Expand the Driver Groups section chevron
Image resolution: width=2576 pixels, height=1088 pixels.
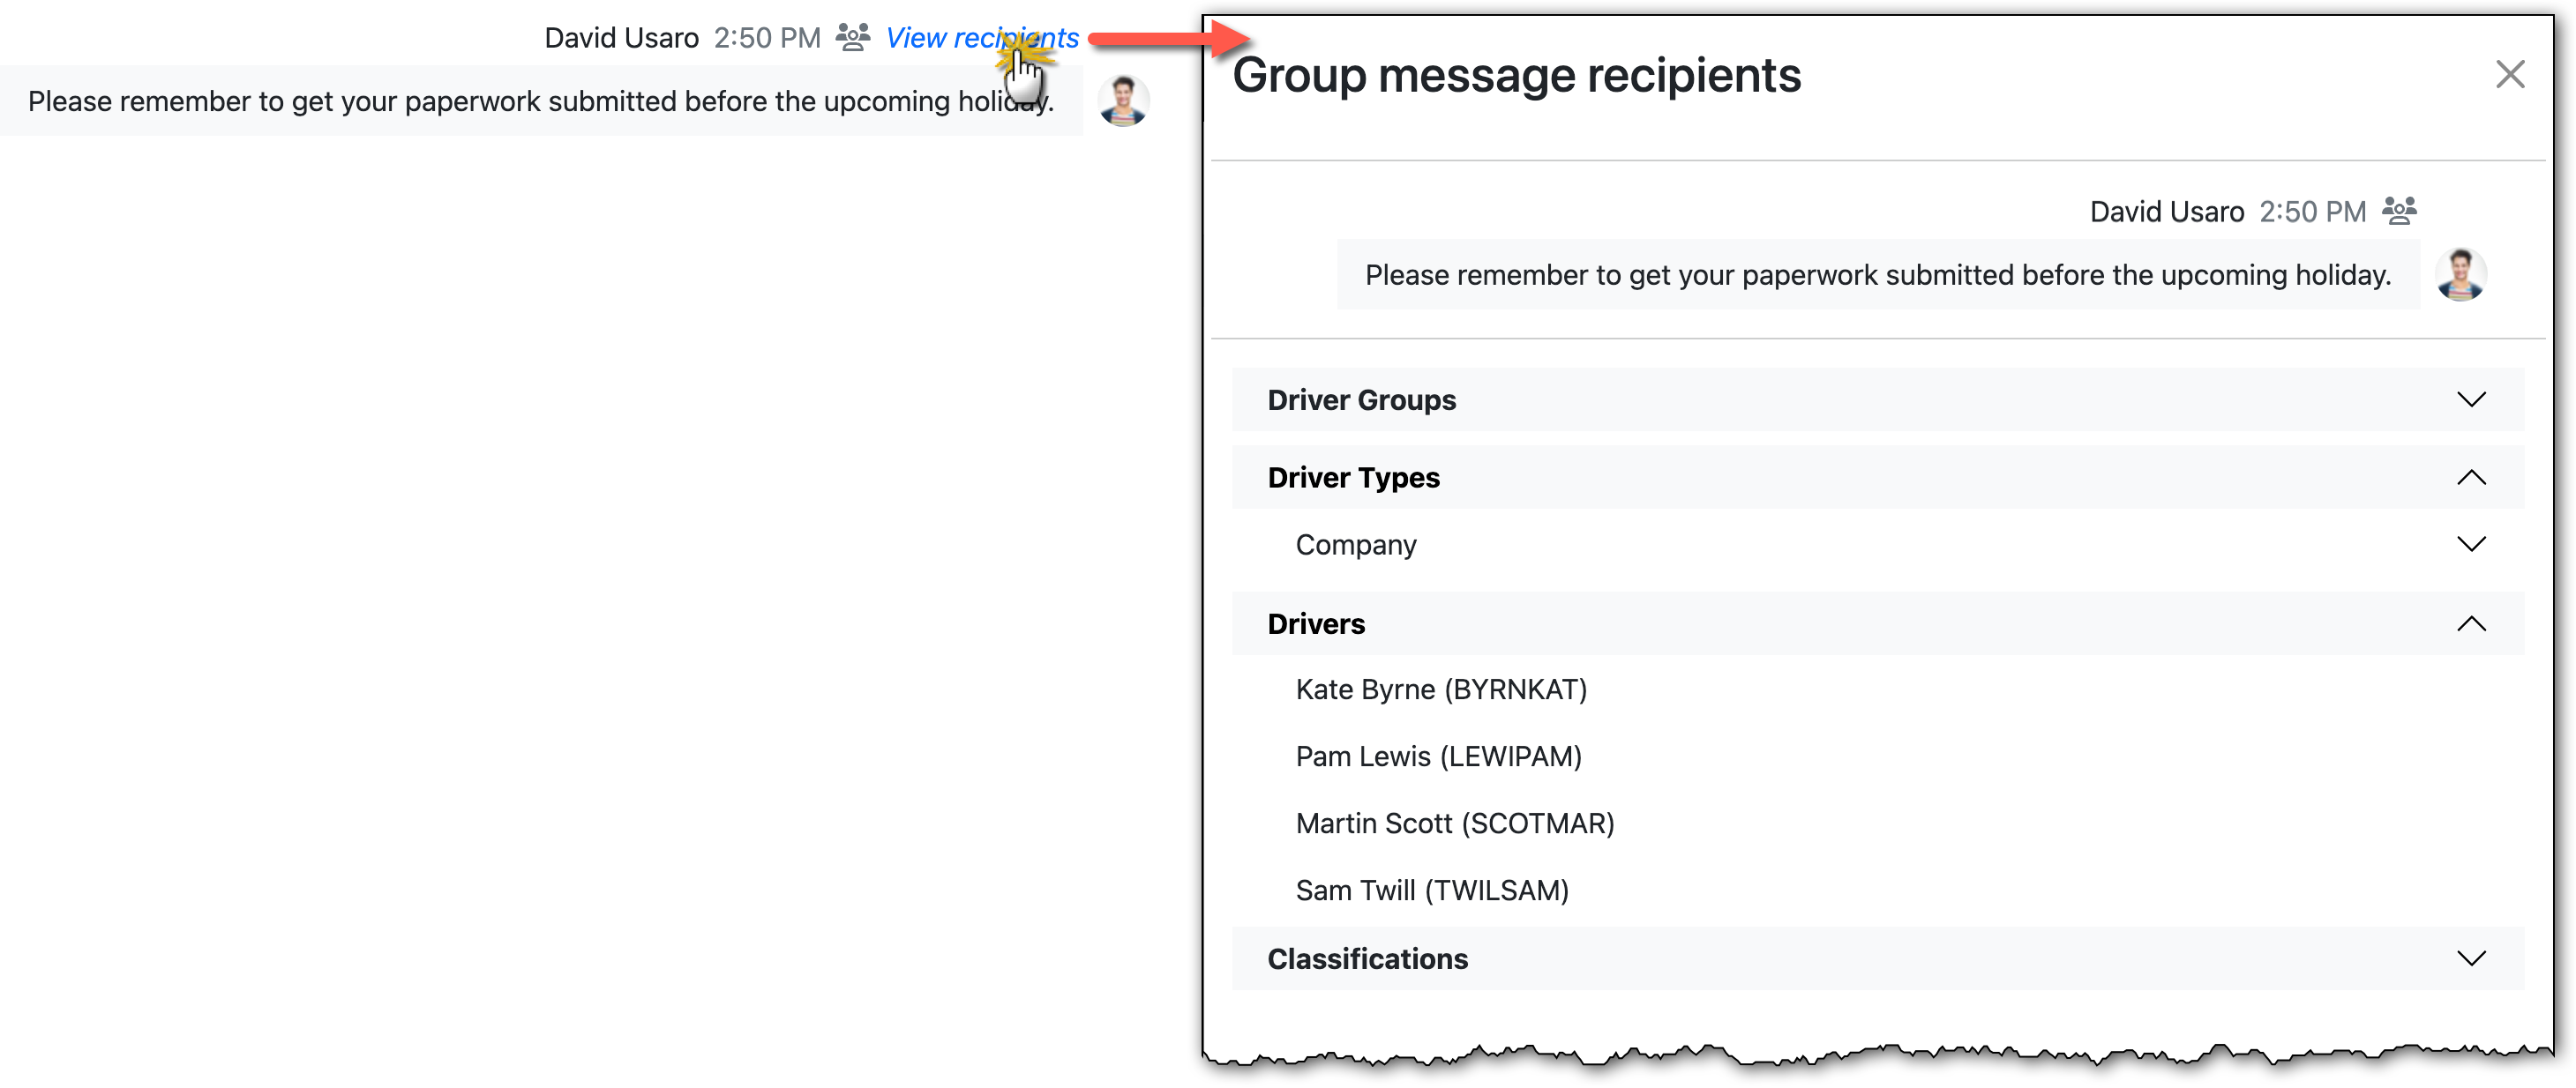coord(2470,399)
